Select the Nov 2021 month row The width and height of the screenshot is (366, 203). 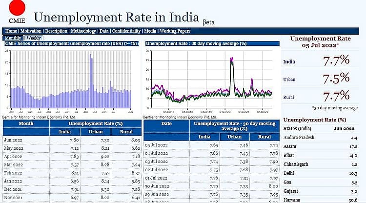click(x=72, y=198)
